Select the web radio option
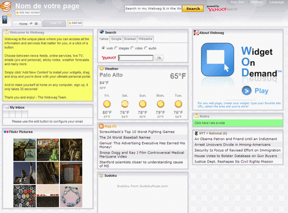This screenshot has height=213, width=288. pos(103,48)
